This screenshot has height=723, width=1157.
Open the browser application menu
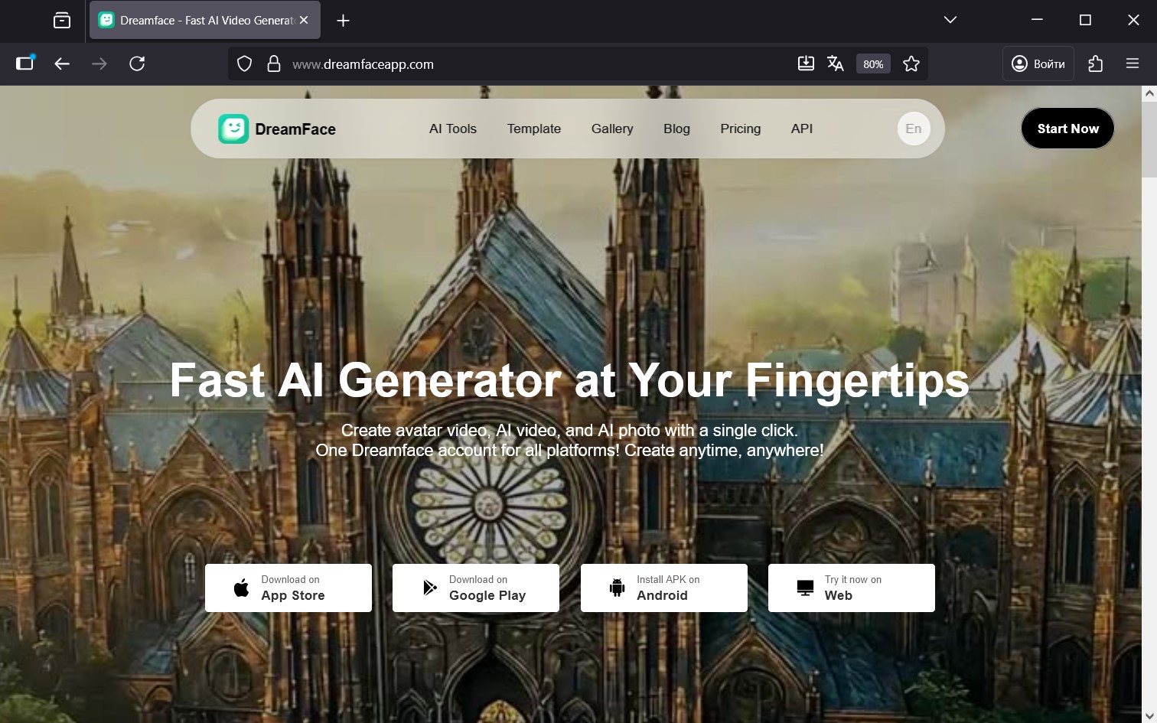coord(1133,64)
